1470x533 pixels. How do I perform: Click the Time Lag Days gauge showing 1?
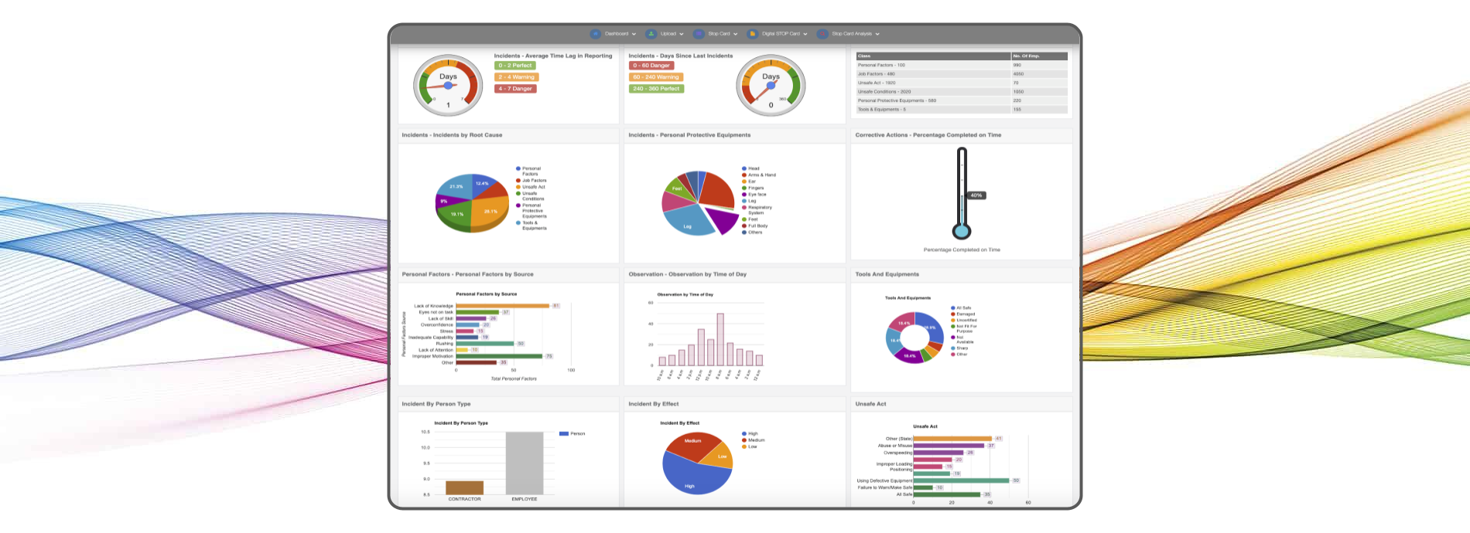(x=448, y=85)
